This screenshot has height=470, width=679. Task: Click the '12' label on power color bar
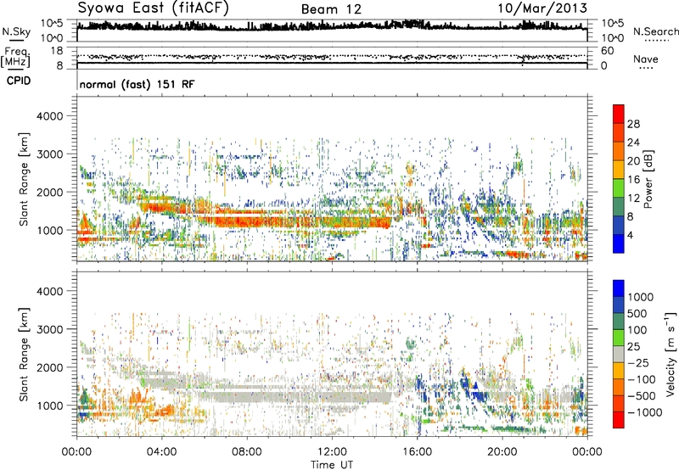633,199
